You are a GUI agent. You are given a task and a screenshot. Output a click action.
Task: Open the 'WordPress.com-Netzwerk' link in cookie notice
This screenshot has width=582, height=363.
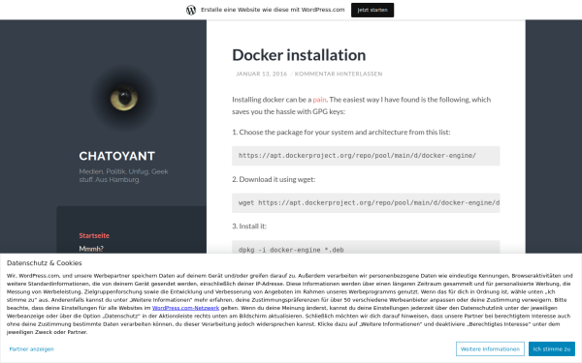[x=185, y=308]
